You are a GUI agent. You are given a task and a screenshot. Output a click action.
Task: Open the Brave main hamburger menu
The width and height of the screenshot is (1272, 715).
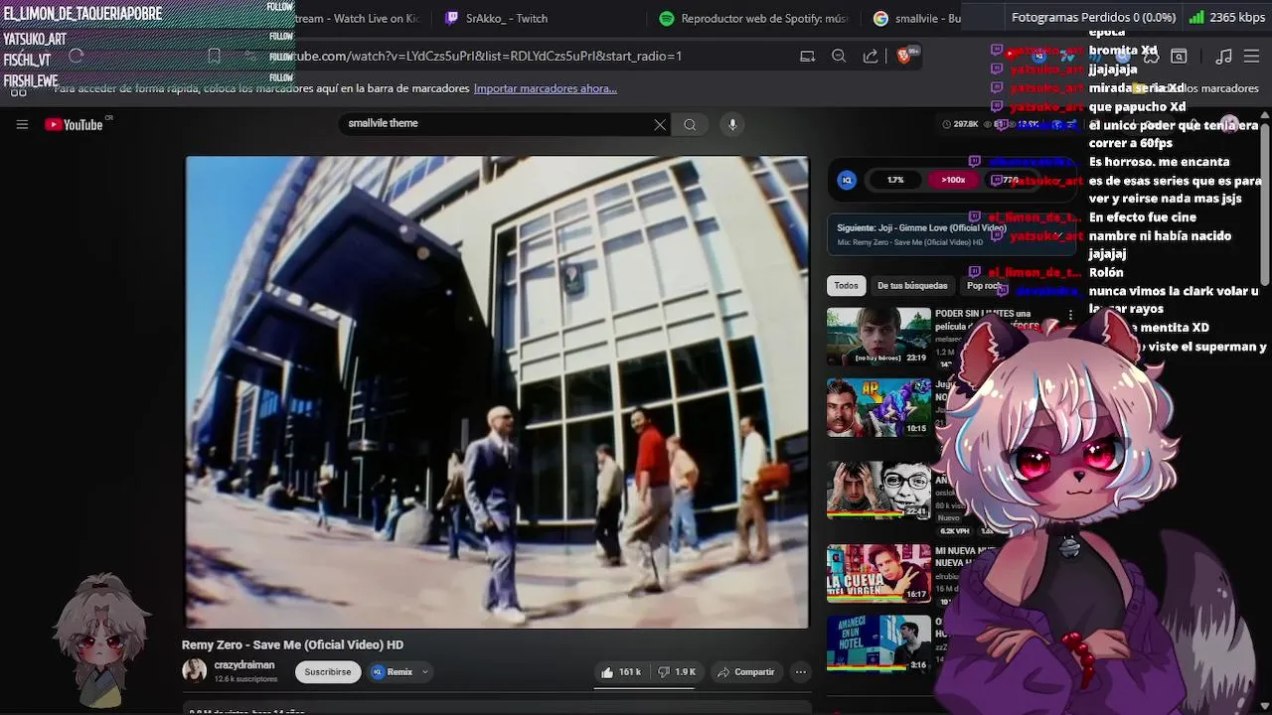(x=1252, y=57)
